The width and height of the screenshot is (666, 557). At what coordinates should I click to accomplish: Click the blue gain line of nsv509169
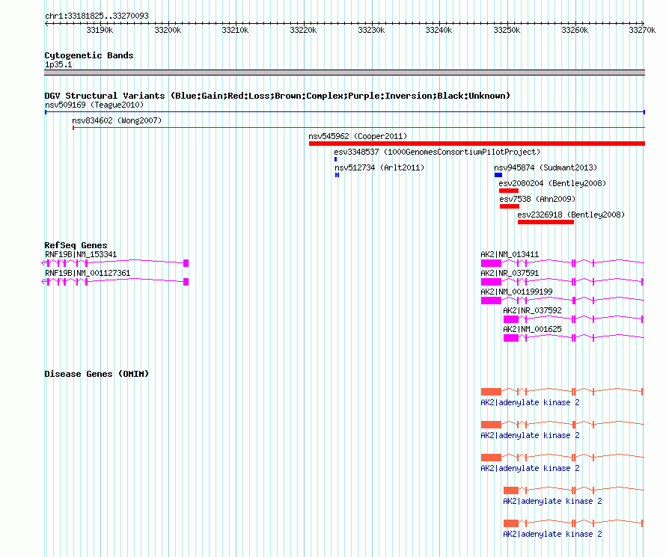pyautogui.click(x=345, y=112)
